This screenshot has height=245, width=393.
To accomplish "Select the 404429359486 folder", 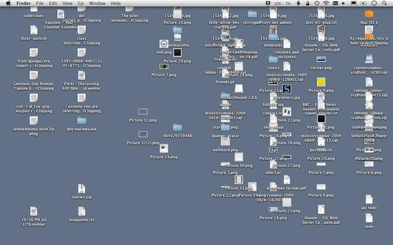I will click(178, 127).
